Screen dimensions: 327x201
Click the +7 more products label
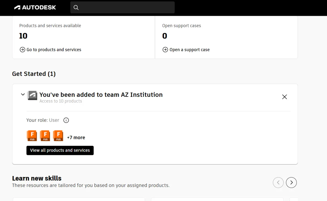coord(76,138)
